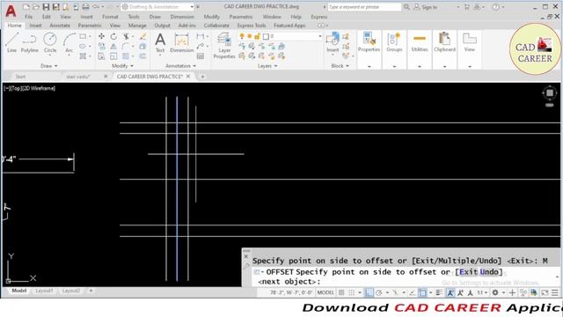
Task: Click the AutoCAD application menu logo
Action: [11, 11]
